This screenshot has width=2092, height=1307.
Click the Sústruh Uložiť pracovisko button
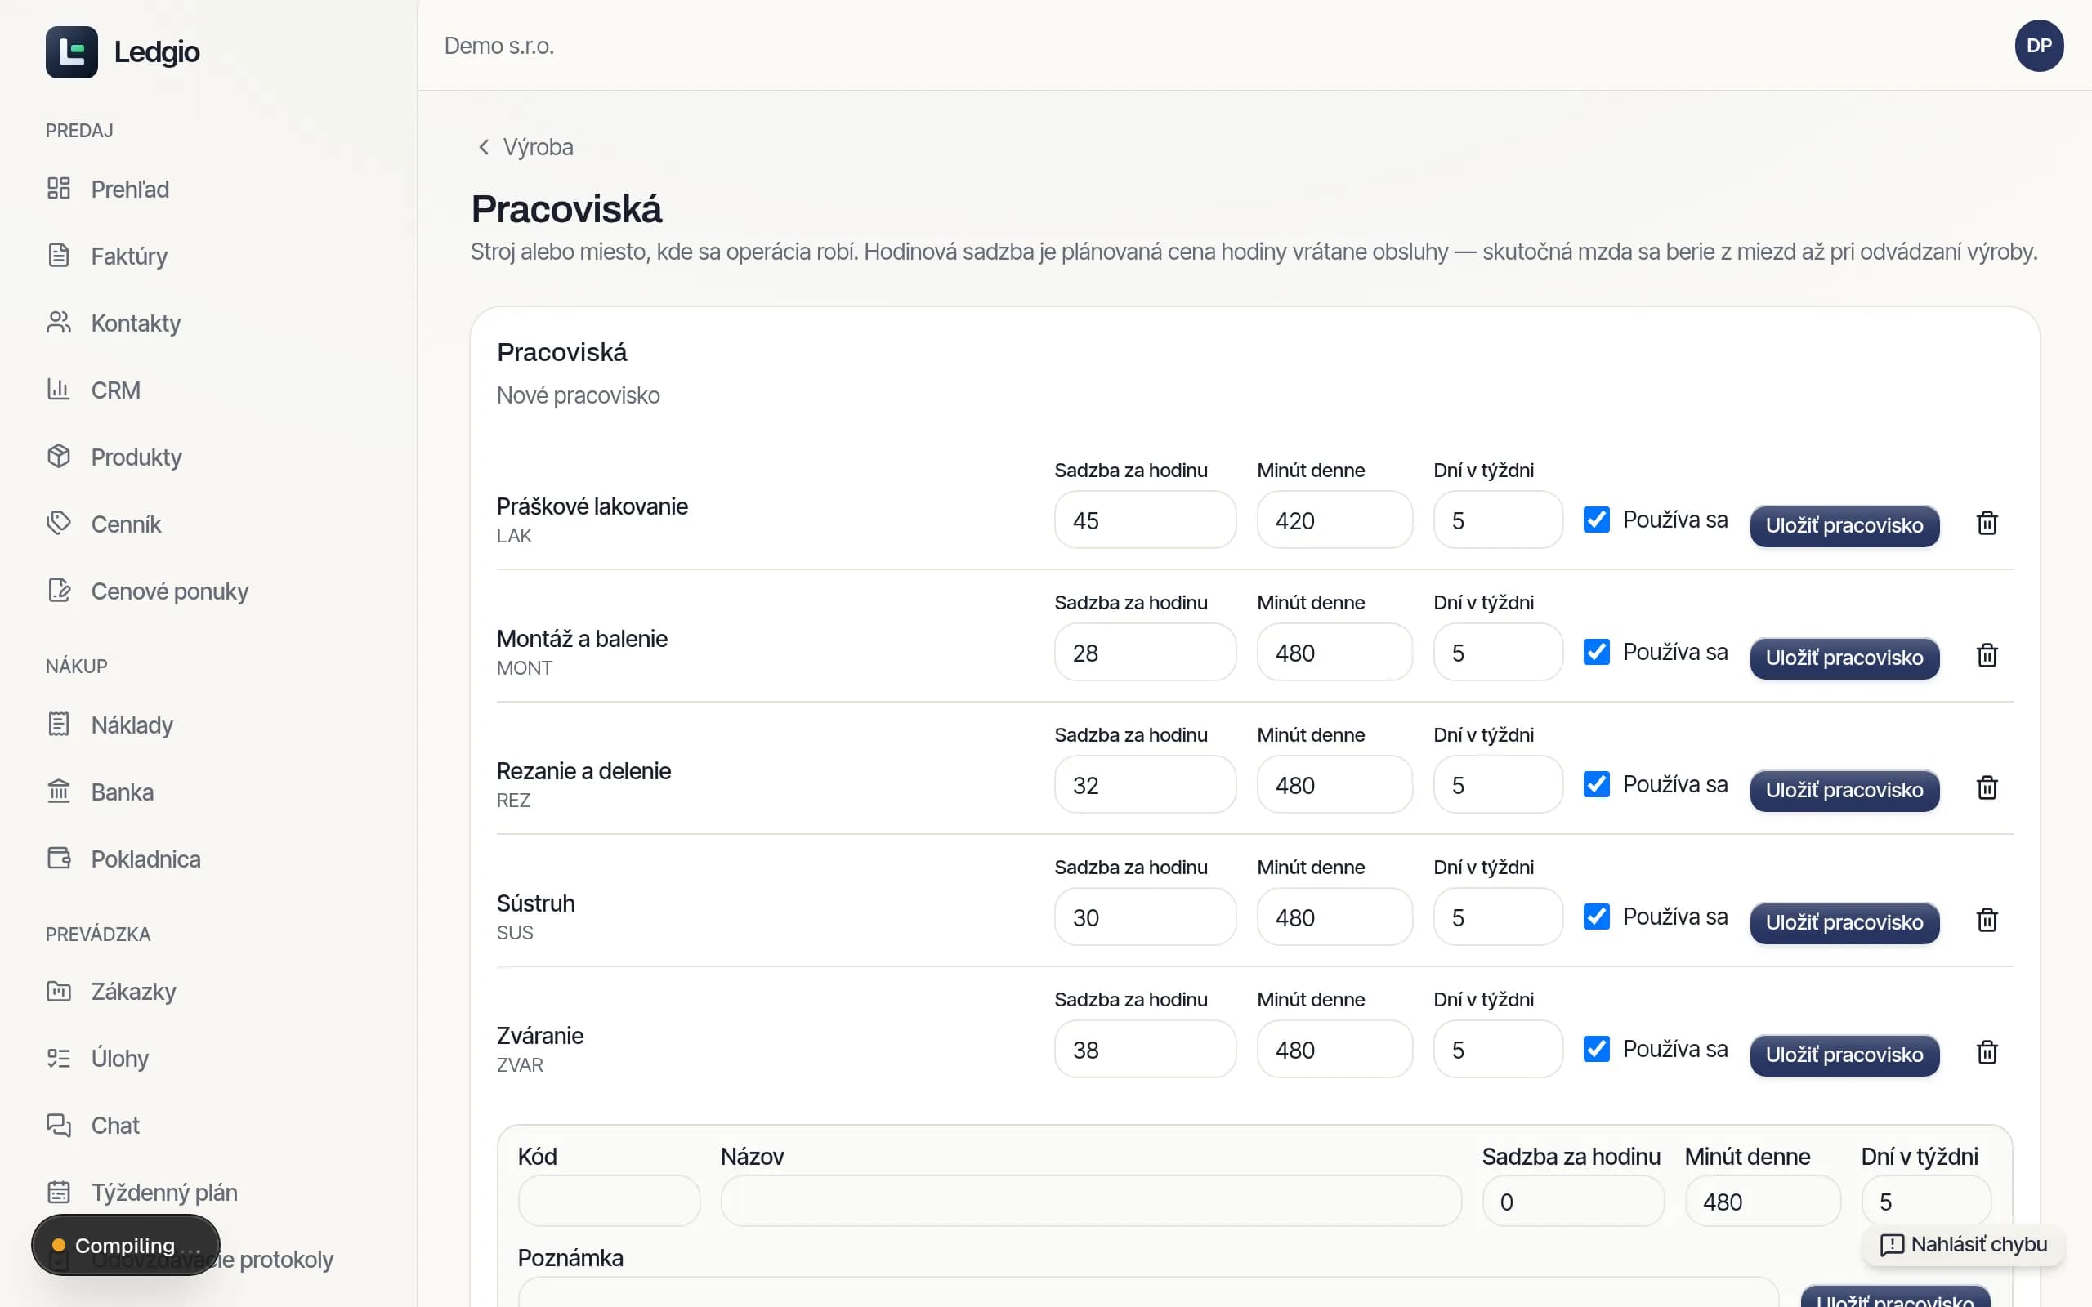(x=1844, y=922)
